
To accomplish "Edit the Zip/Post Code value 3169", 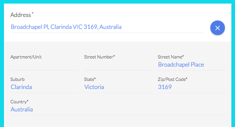I will (x=191, y=87).
